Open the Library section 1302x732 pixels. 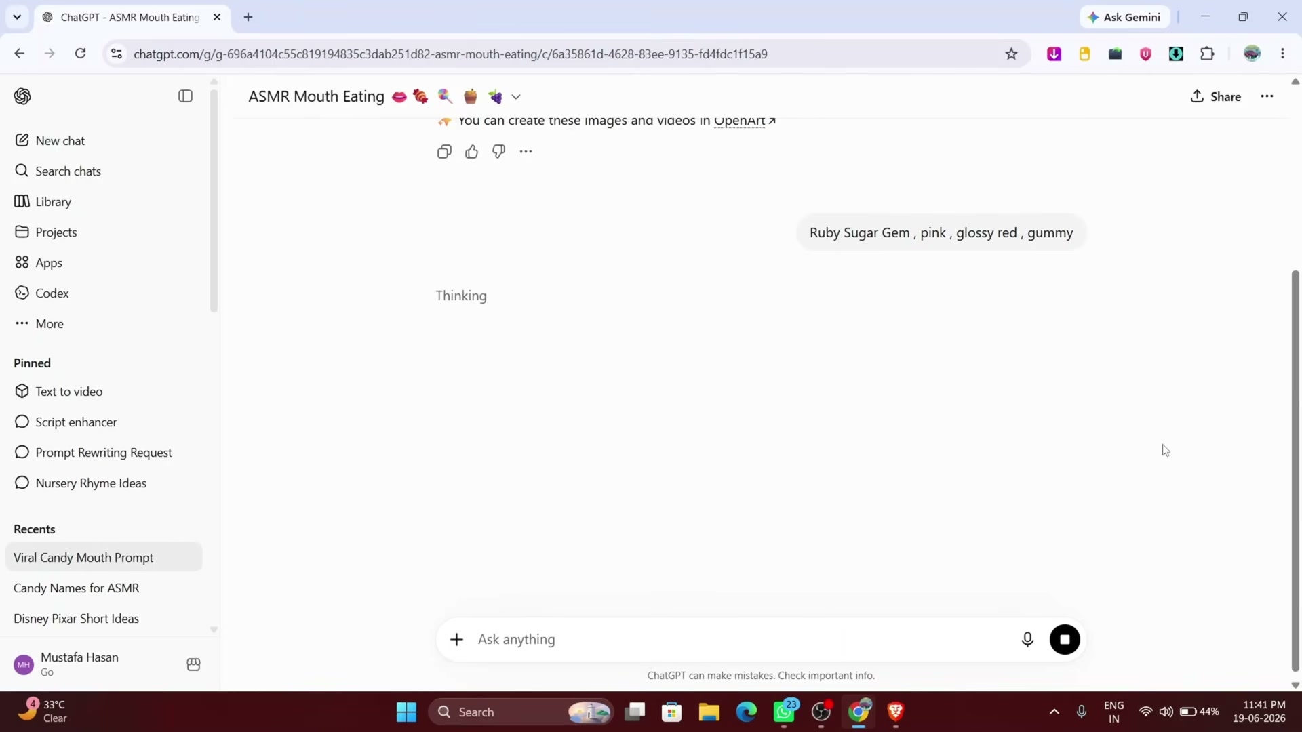(104, 201)
